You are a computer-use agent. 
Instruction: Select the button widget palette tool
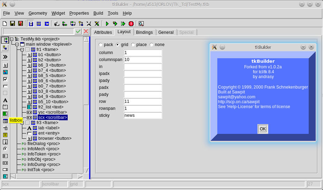coord(5,65)
